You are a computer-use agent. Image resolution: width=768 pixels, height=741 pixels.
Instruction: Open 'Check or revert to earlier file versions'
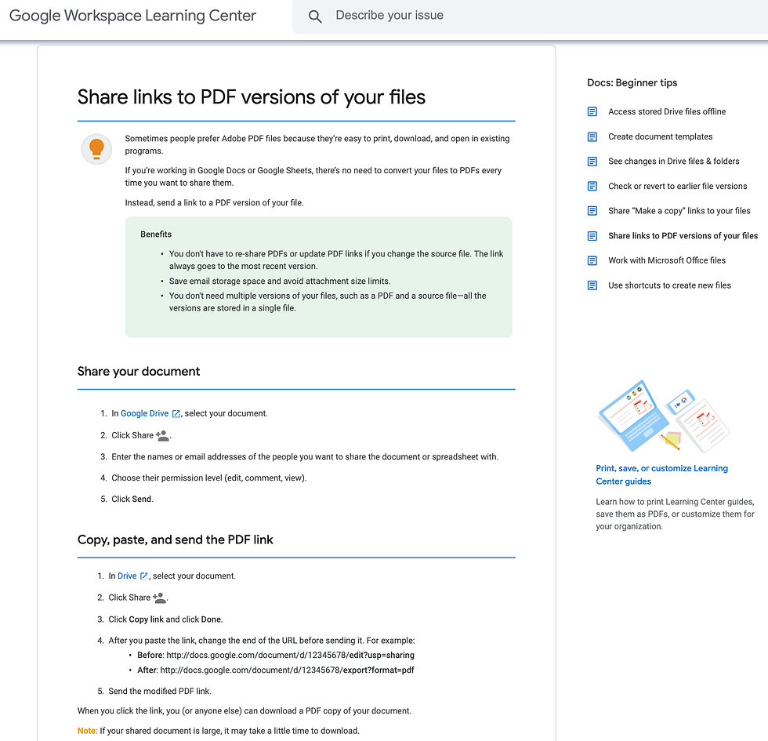tap(677, 187)
